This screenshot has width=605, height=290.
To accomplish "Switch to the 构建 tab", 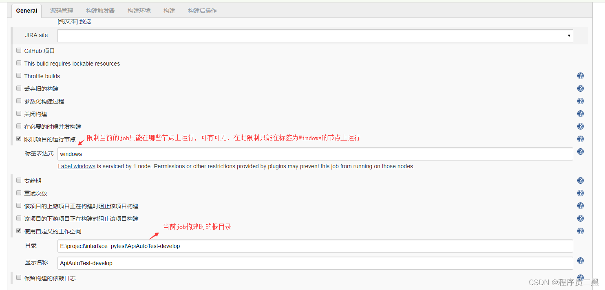I will point(169,11).
